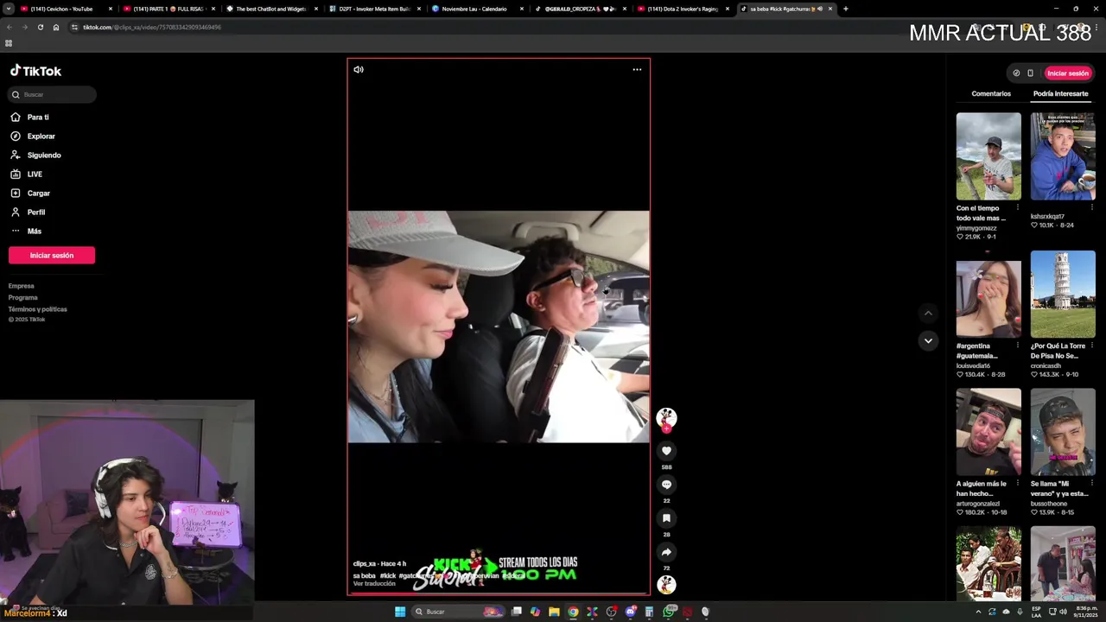Open options for kshsrxkqat7 video
This screenshot has width=1106, height=622.
(1091, 207)
